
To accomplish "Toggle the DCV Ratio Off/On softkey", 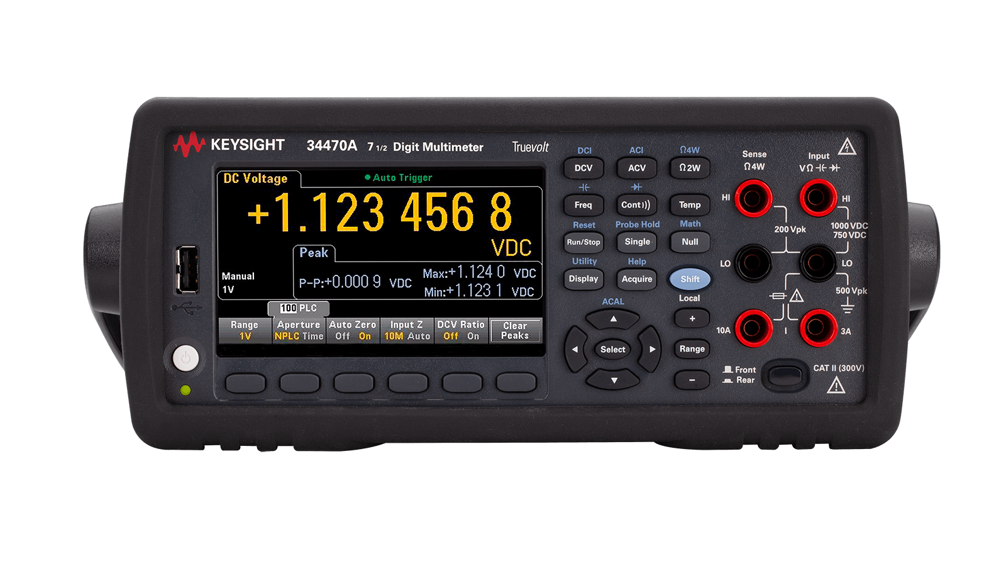I will coord(461,330).
